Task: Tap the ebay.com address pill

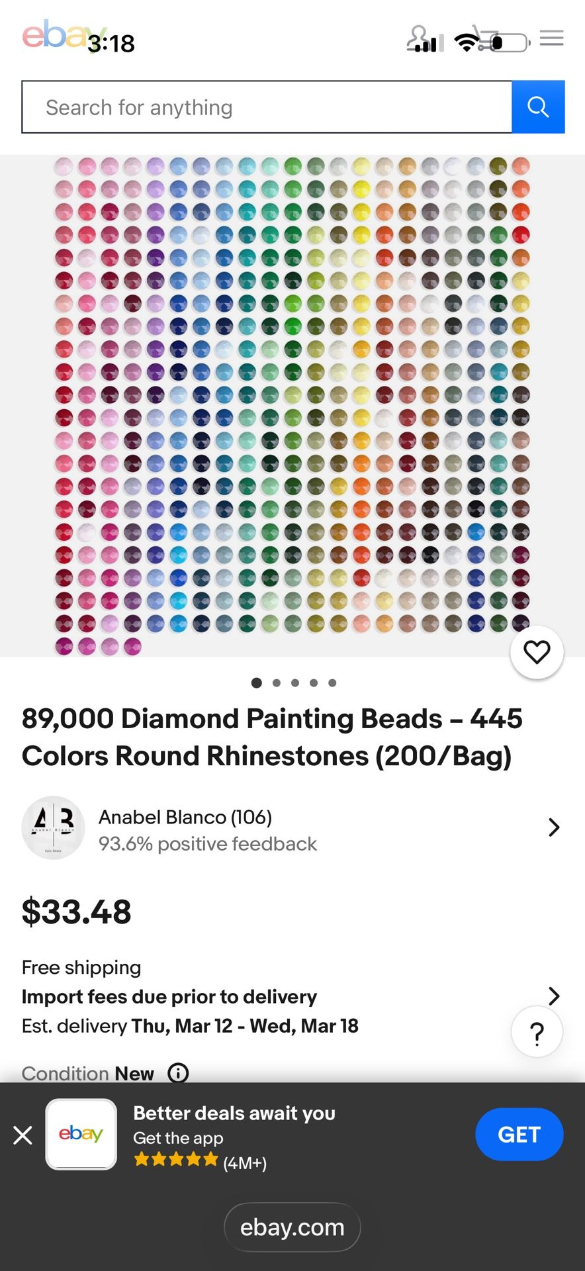Action: [292, 1227]
